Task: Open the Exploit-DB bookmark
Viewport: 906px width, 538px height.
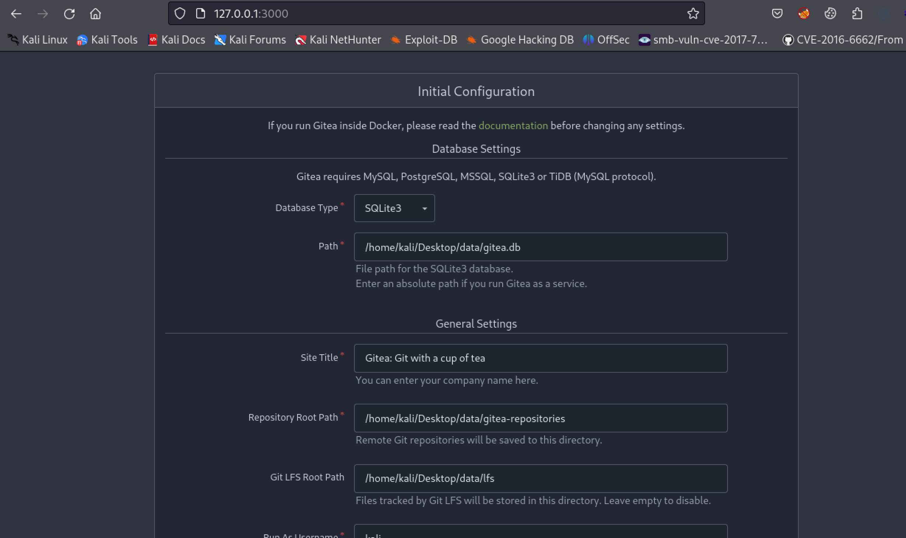Action: point(424,40)
